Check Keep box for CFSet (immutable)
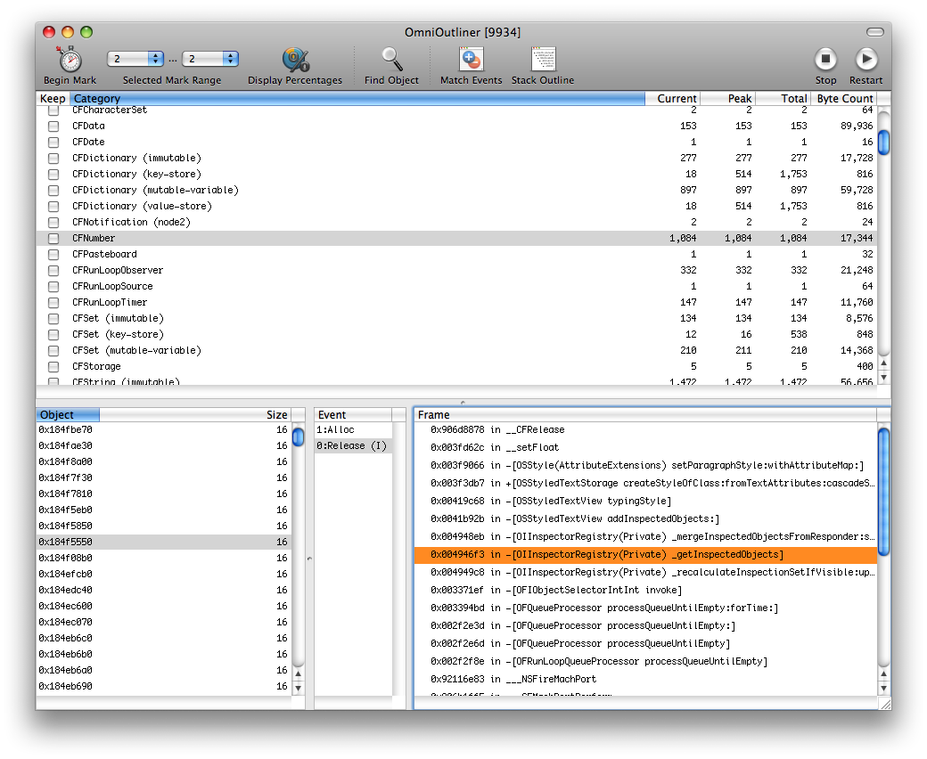Screen dimensions: 927x759 (53, 318)
